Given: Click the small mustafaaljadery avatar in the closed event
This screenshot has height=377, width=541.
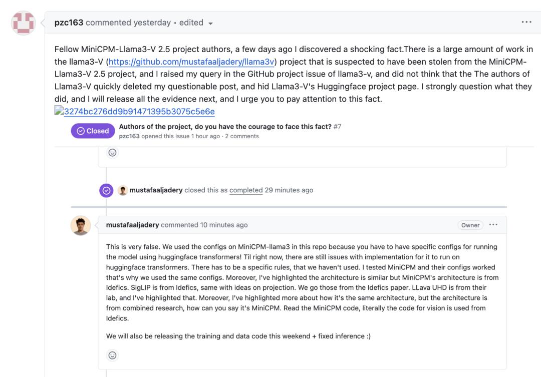Looking at the screenshot, I should (122, 190).
